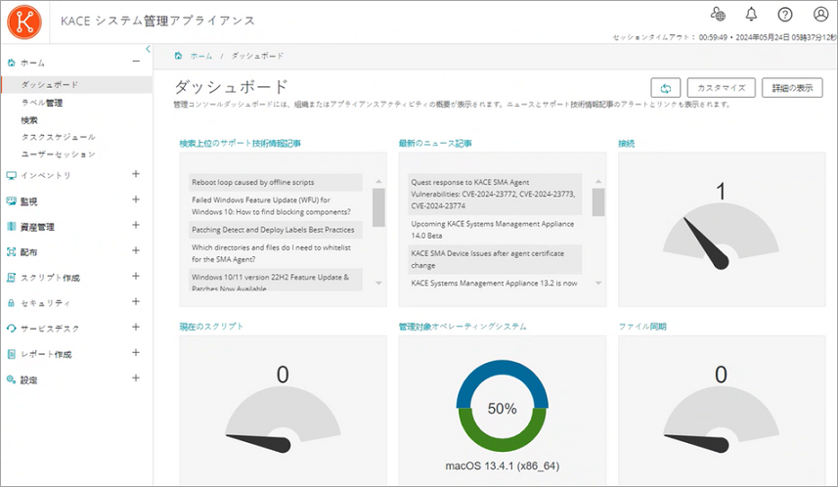Click the カスタマイズ button
The width and height of the screenshot is (838, 487).
[721, 88]
